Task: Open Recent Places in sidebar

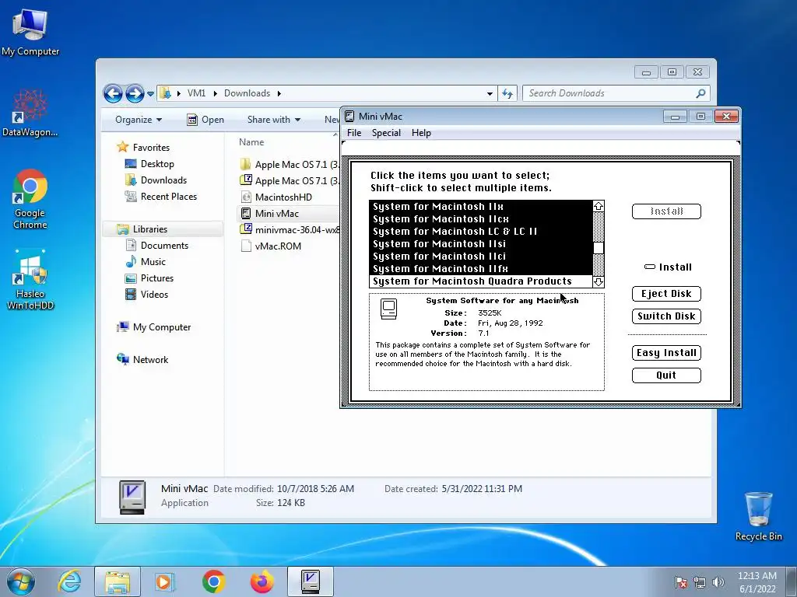Action: (160, 197)
